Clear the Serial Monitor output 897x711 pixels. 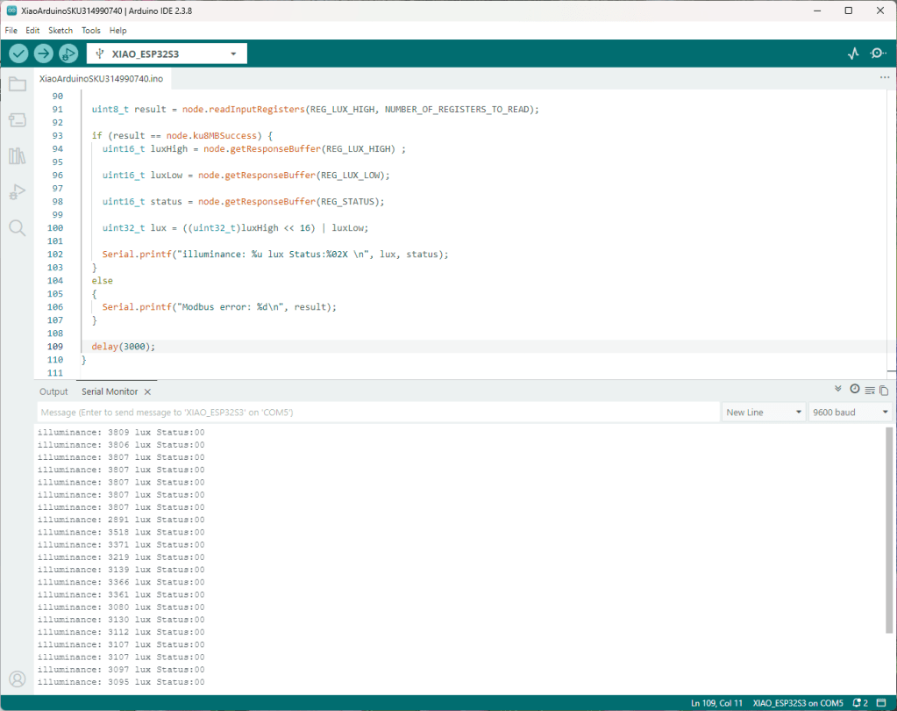870,391
